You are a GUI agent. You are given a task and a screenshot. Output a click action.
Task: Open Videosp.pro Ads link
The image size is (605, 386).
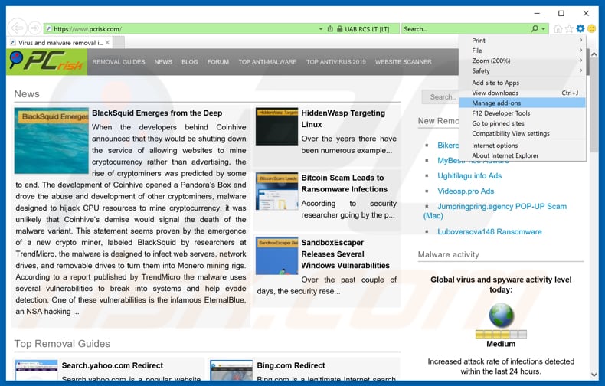pos(466,191)
